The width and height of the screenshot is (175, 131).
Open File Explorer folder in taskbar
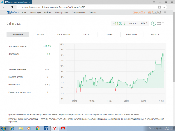pyautogui.click(x=21, y=128)
